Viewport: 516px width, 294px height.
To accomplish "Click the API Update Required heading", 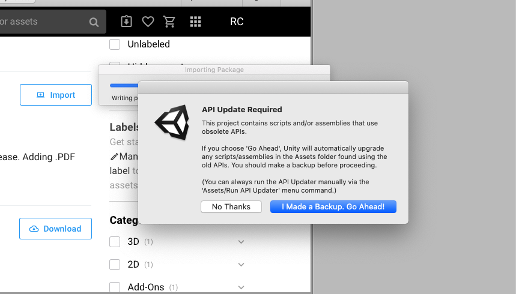I will 242,110.
